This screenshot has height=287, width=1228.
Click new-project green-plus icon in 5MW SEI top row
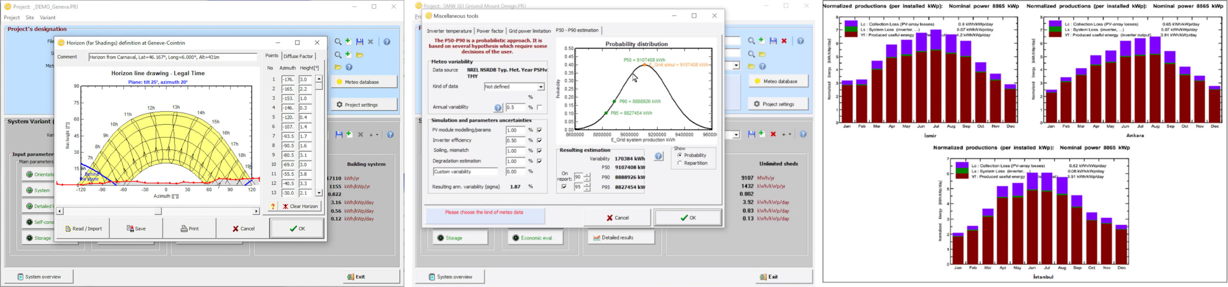[762, 41]
